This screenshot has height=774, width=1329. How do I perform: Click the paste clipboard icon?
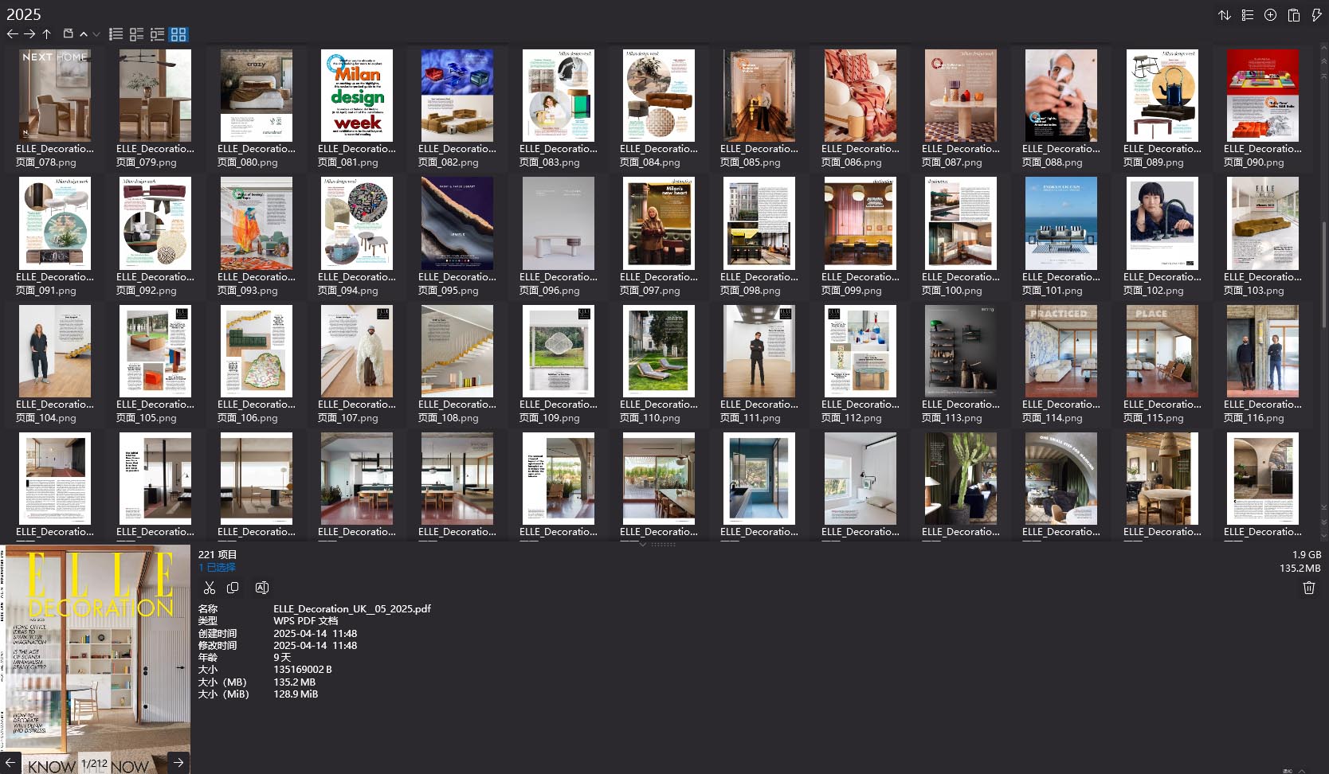(1294, 15)
